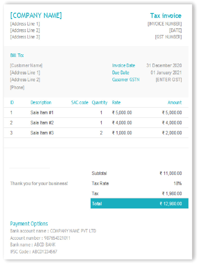Click the [COMPANY NAME] heading placeholder
This screenshot has width=198, height=264.
(36, 15)
